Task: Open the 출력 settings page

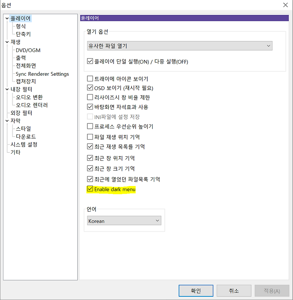Action: tap(21, 58)
